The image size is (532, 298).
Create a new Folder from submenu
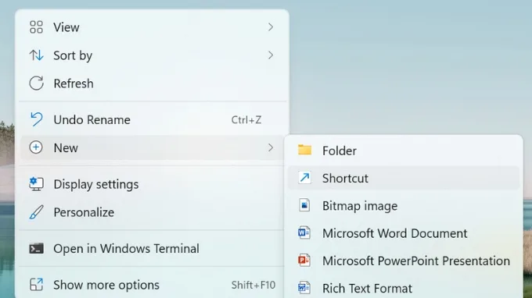[404, 151]
